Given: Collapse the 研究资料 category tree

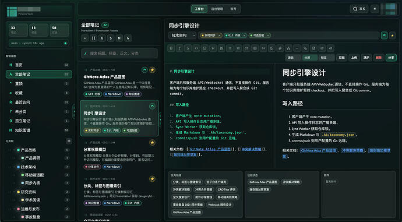Looking at the screenshot, I should coord(15,192).
